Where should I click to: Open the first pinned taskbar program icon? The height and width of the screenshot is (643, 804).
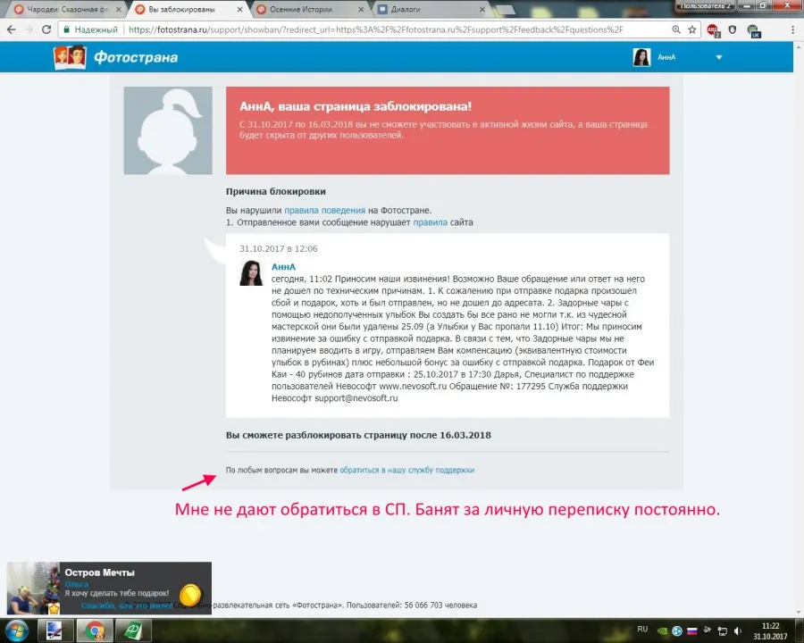(x=54, y=630)
